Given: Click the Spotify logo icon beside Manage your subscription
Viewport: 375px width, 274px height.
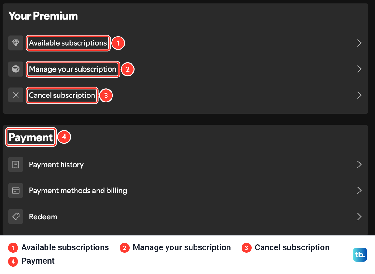Looking at the screenshot, I should (x=16, y=69).
